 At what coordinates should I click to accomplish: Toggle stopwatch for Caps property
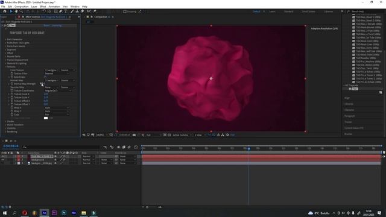(12, 115)
